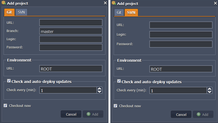
Task: Increase check interval in SVN dialog
Action: [210, 89]
